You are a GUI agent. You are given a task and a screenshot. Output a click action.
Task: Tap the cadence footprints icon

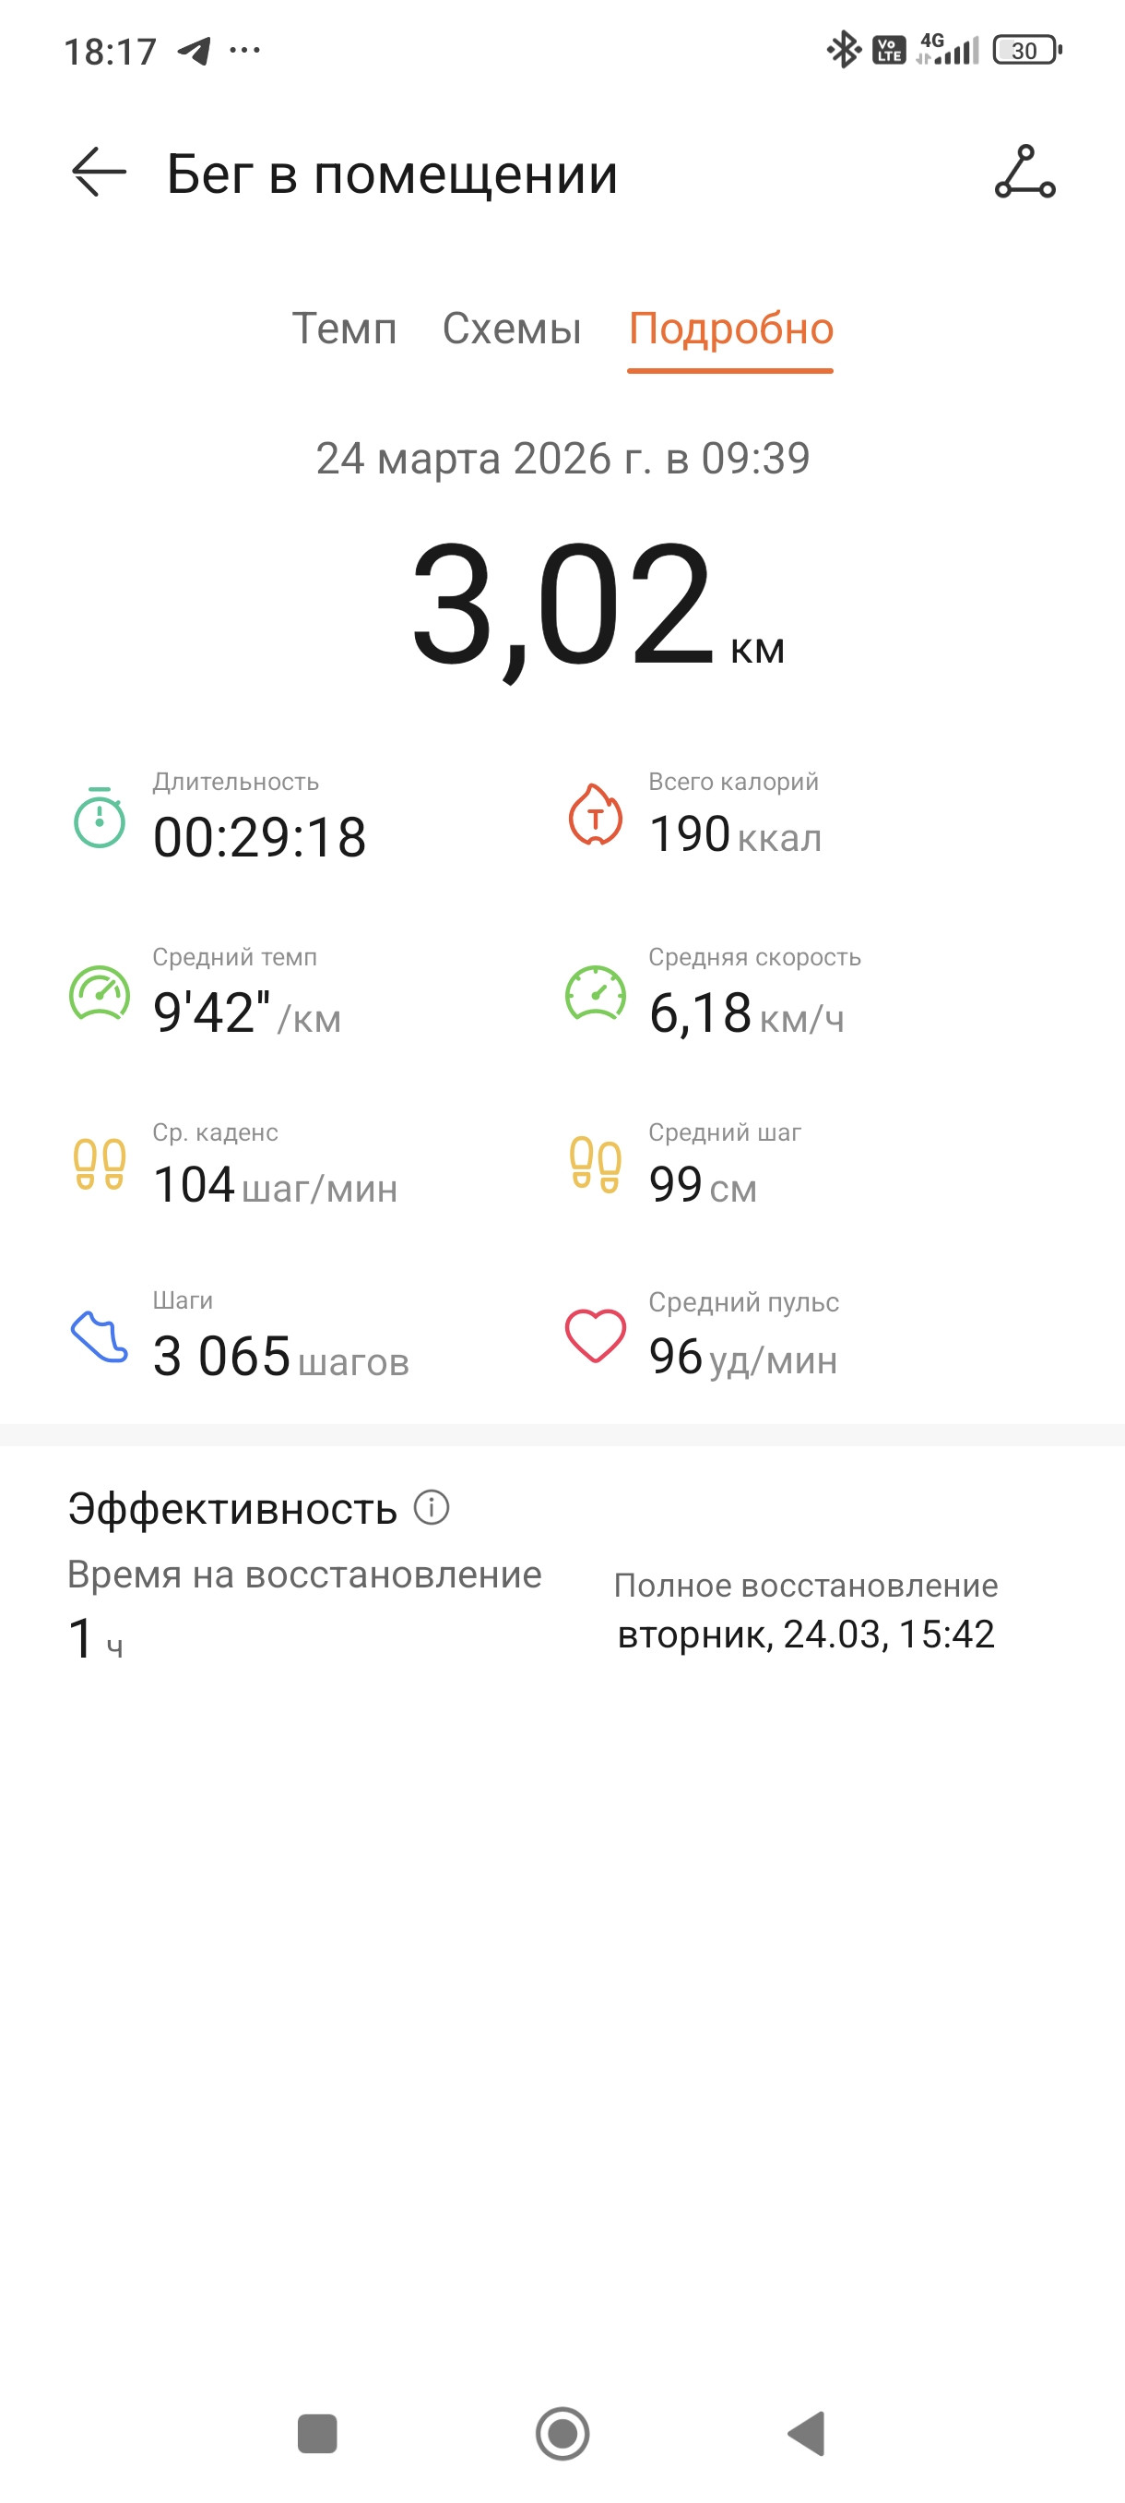[x=99, y=1164]
